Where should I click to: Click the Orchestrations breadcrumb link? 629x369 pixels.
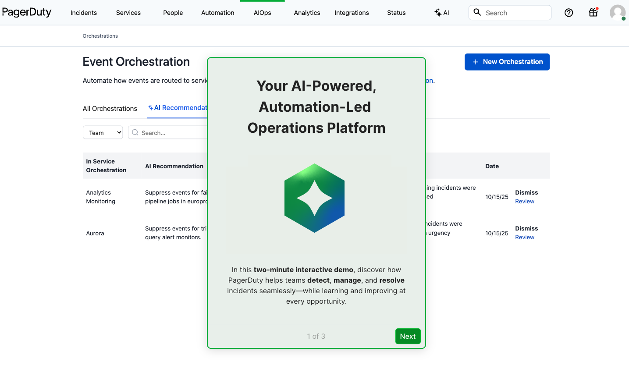point(100,36)
